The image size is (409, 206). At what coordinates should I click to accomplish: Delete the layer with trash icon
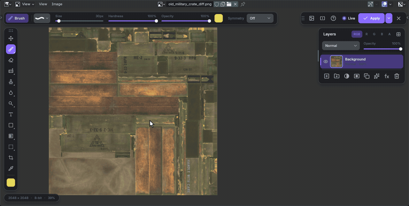point(397,76)
